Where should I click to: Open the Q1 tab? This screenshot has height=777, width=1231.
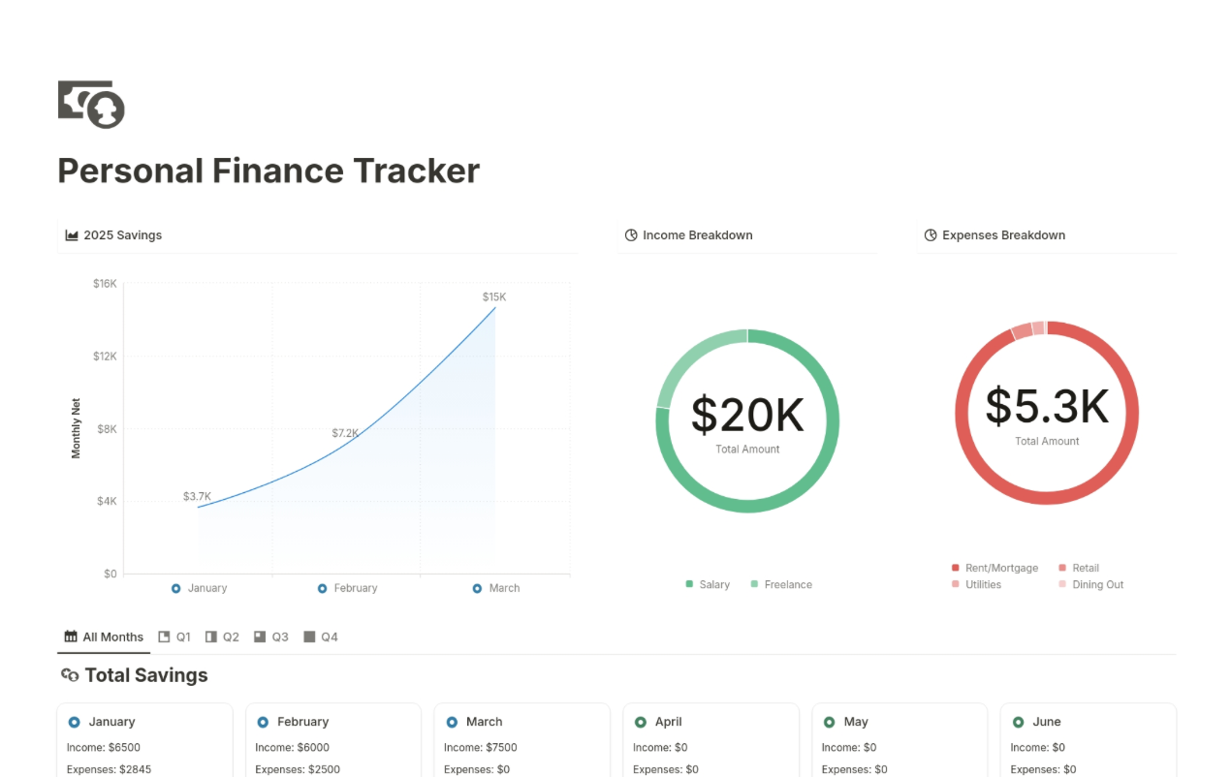(x=174, y=637)
